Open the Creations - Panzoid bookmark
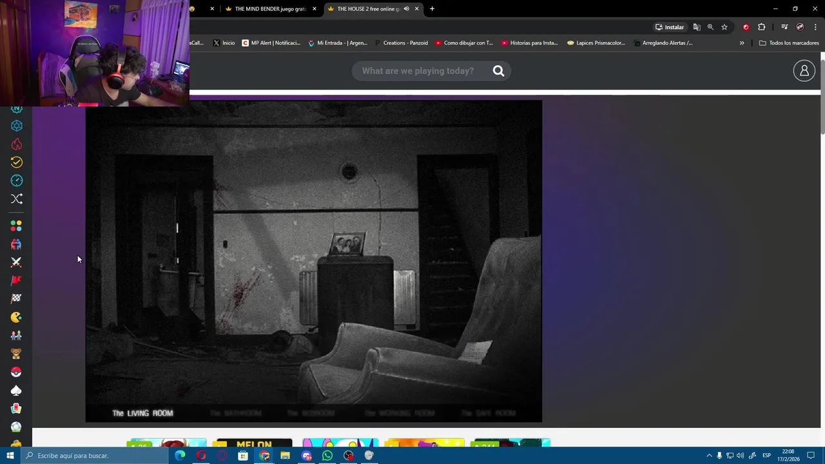Image resolution: width=825 pixels, height=464 pixels. point(400,43)
